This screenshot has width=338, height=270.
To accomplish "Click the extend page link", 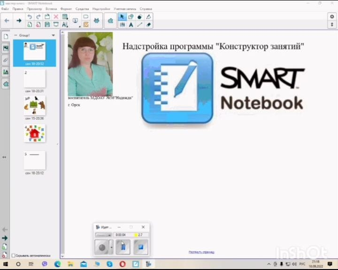I will [x=201, y=252].
